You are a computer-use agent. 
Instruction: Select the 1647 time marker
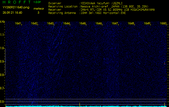click(x=115, y=24)
